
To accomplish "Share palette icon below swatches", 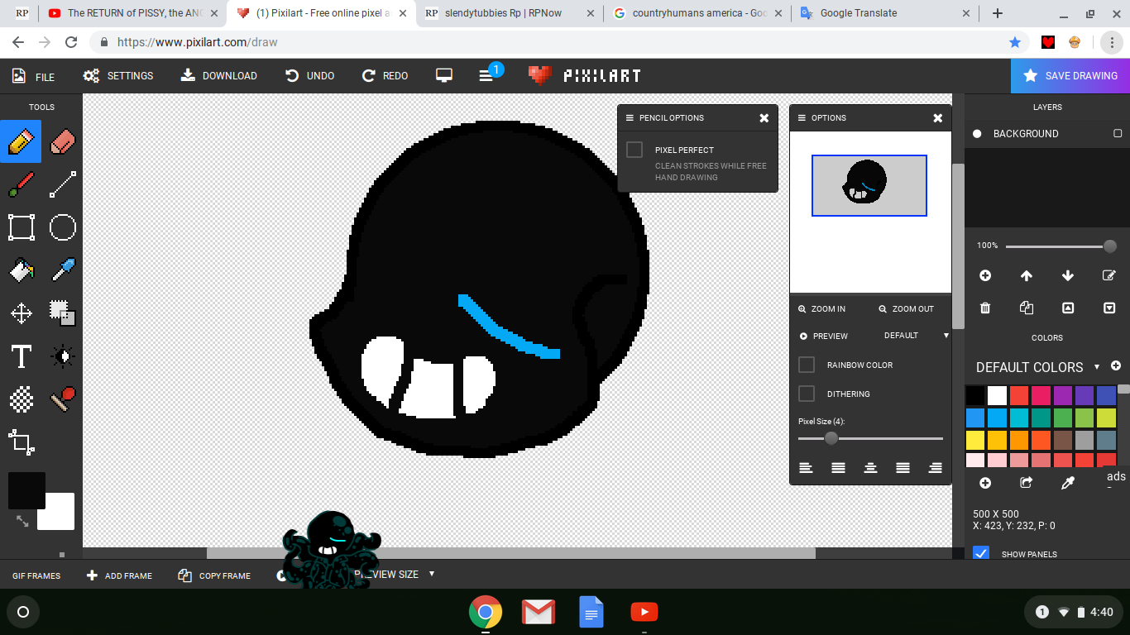I will point(1027,483).
